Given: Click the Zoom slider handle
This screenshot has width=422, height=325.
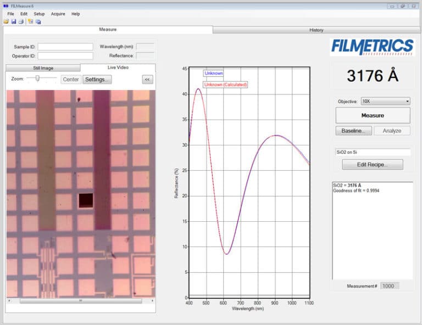Looking at the screenshot, I should click(x=37, y=79).
